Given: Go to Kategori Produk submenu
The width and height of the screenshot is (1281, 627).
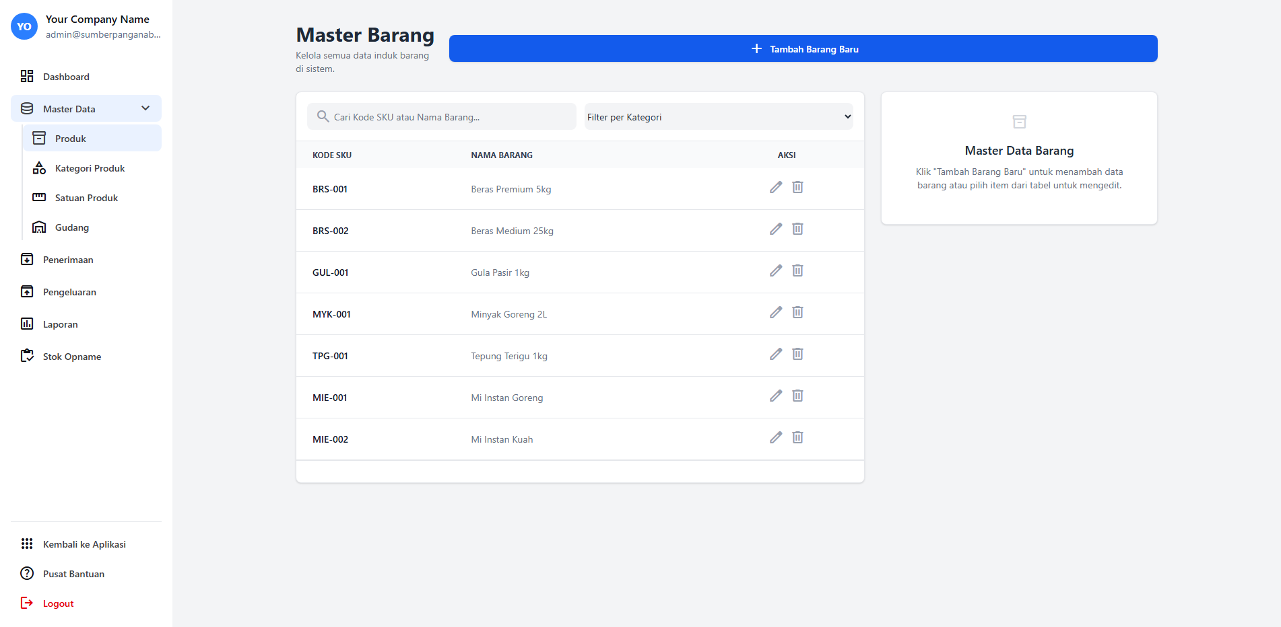Looking at the screenshot, I should pos(90,168).
